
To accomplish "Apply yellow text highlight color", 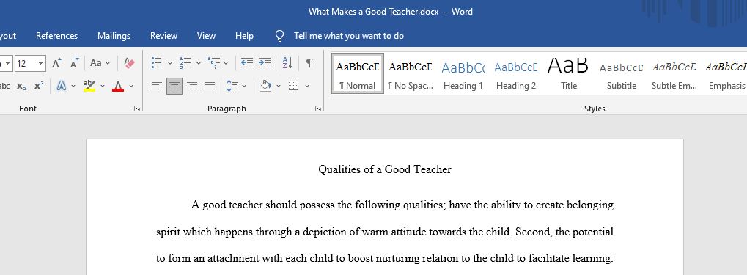I will point(89,87).
